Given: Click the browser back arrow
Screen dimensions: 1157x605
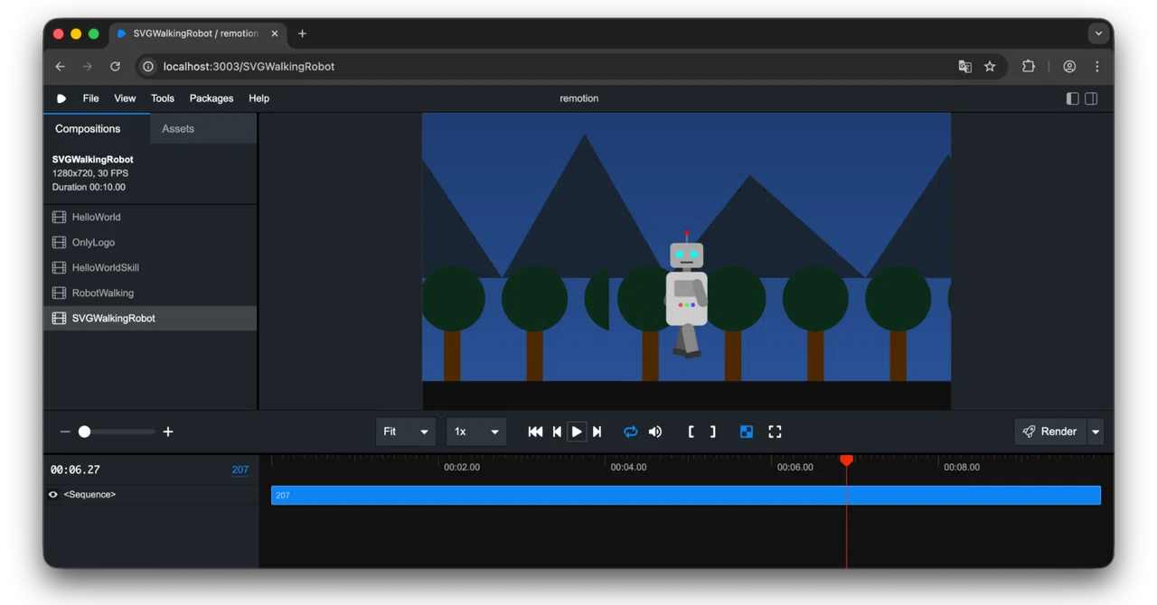Looking at the screenshot, I should point(60,66).
